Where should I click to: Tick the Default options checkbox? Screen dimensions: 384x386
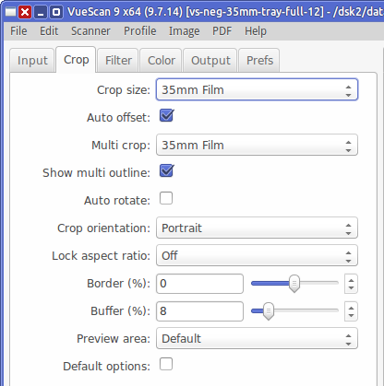(x=166, y=364)
